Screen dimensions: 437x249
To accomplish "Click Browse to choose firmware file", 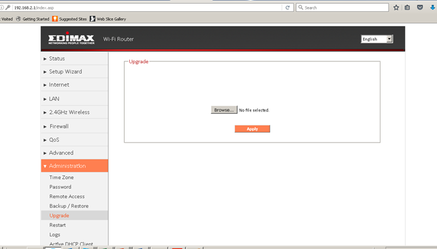I will pyautogui.click(x=224, y=110).
